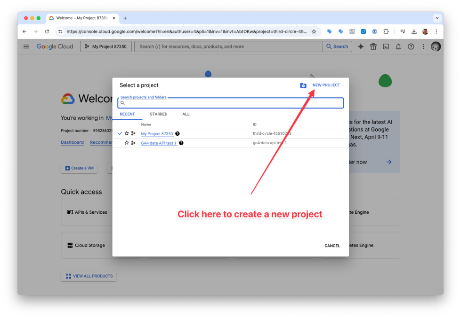Star the My Project 87350 row
Image resolution: width=461 pixels, height=318 pixels.
click(x=127, y=133)
